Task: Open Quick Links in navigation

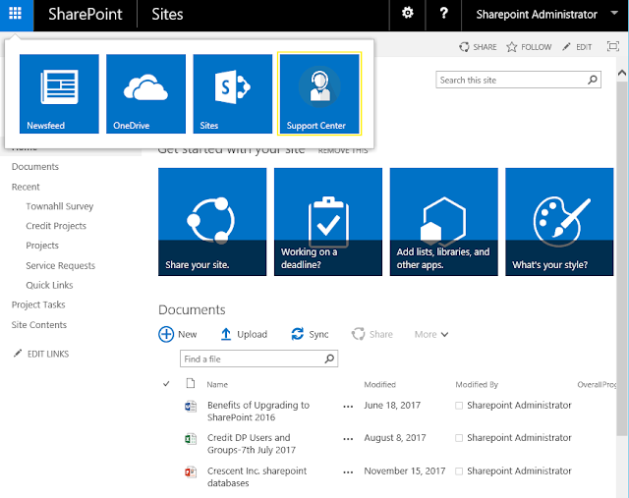Action: (x=50, y=285)
